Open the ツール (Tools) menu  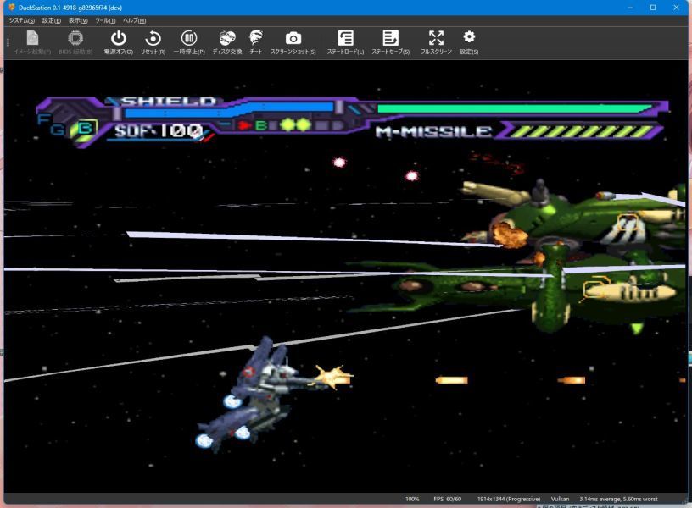105,20
